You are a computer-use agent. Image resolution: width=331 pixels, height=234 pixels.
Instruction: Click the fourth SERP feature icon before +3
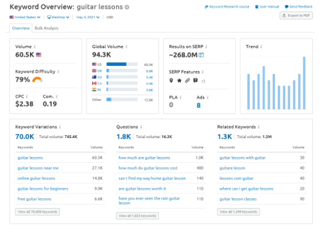coord(196,81)
